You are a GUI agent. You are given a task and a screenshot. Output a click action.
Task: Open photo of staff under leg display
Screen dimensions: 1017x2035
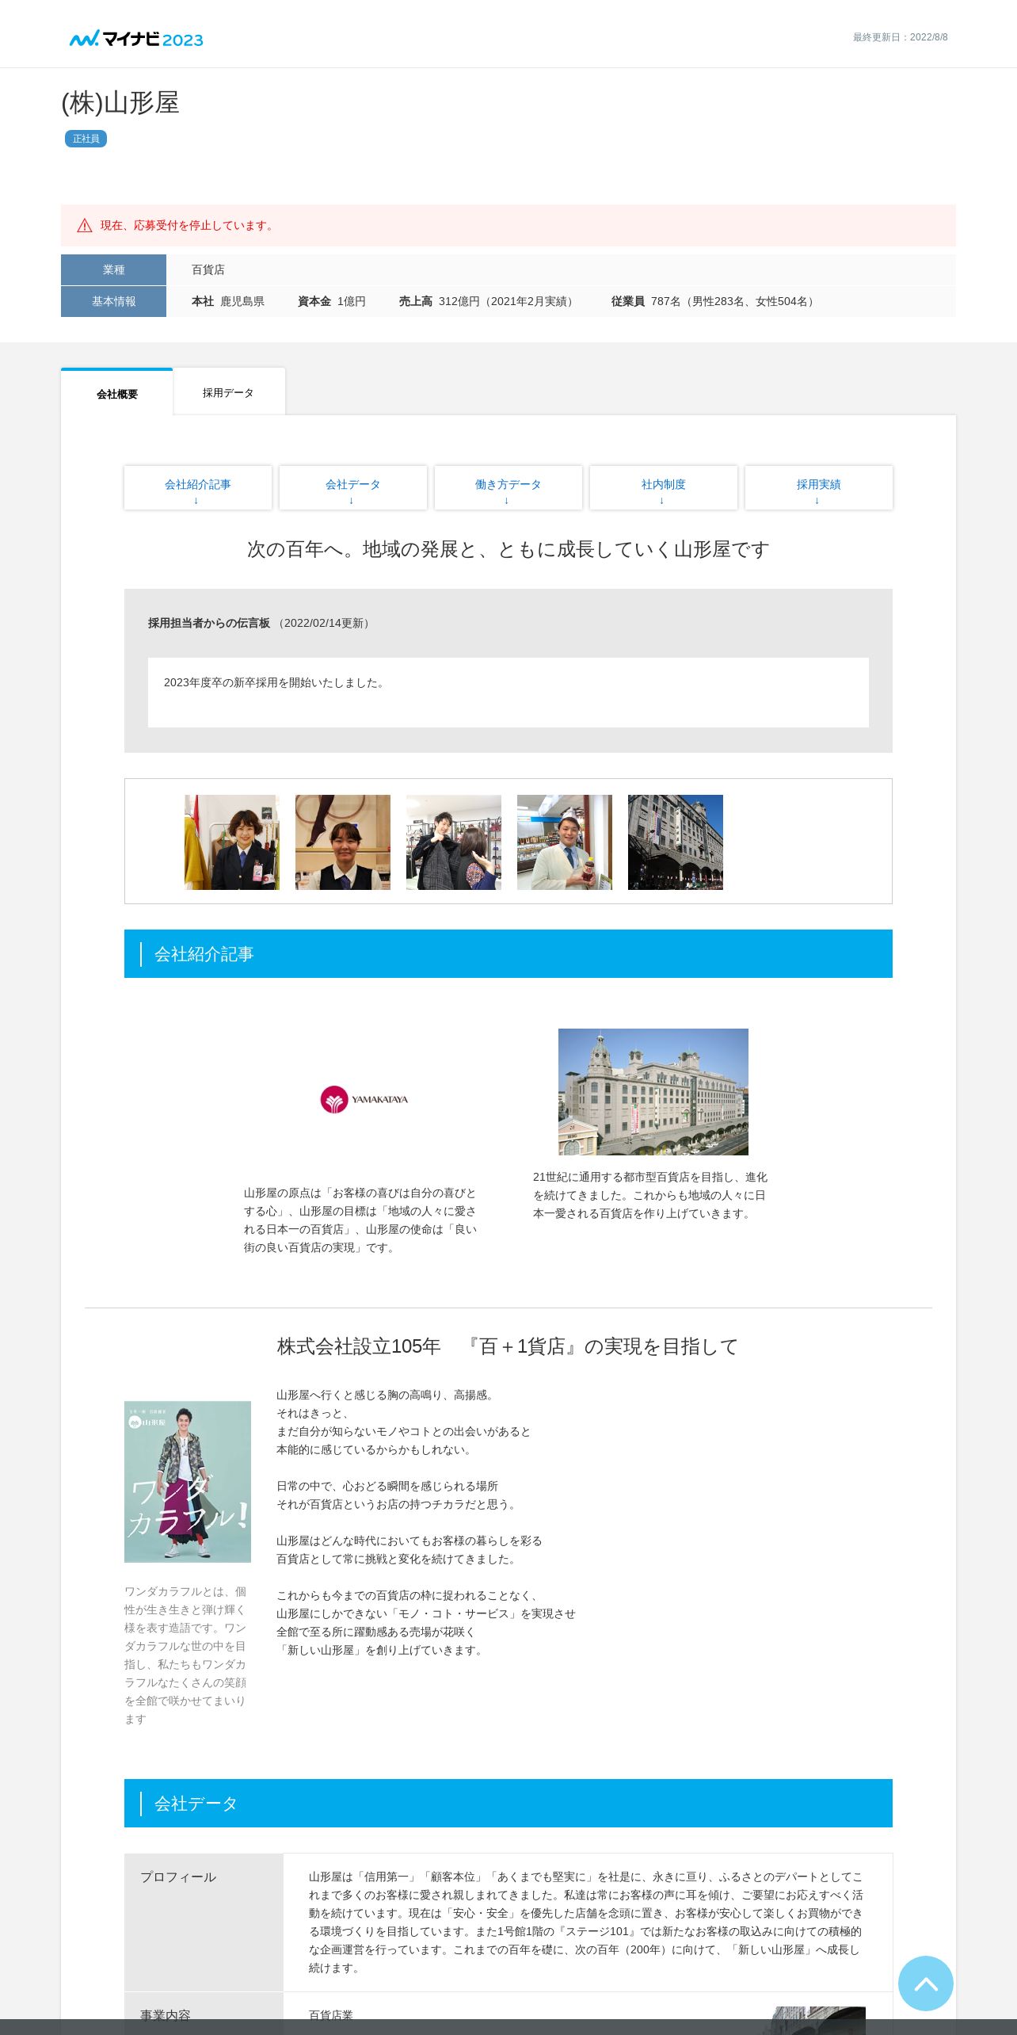click(343, 842)
